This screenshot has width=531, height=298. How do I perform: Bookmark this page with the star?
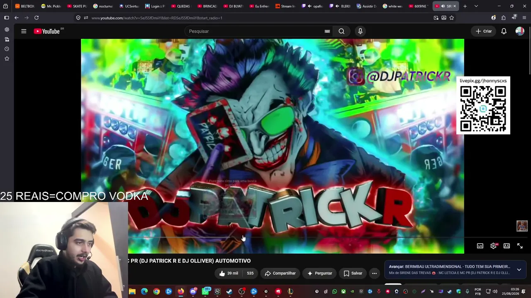click(452, 18)
